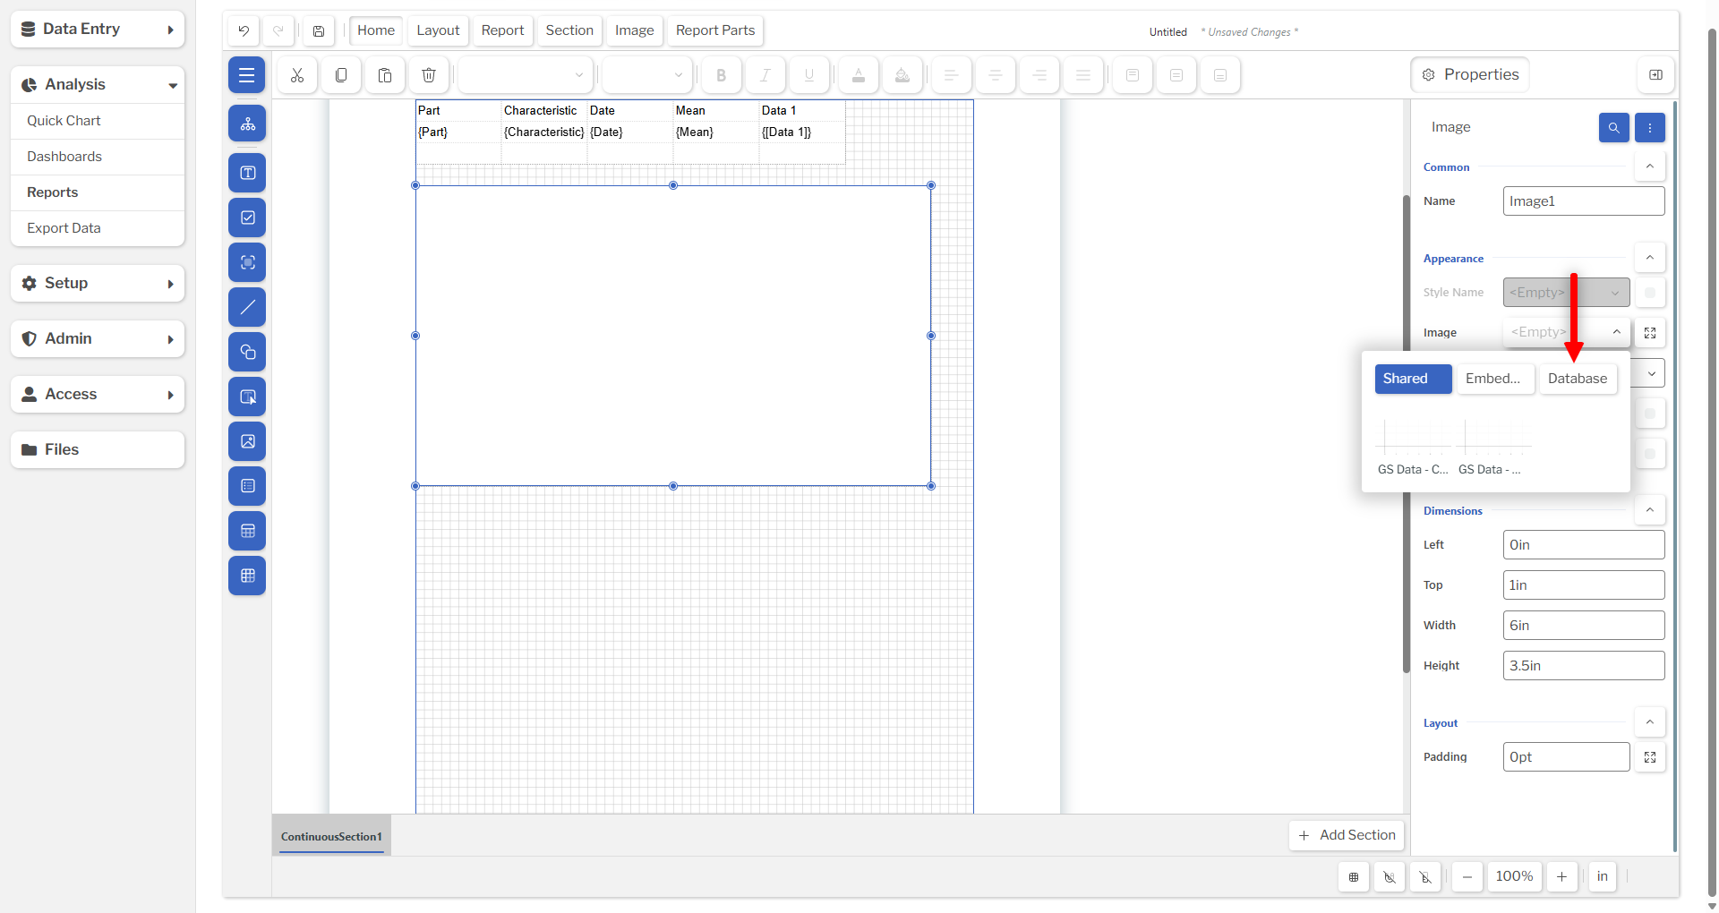Open the Section ribbon tab

(569, 30)
